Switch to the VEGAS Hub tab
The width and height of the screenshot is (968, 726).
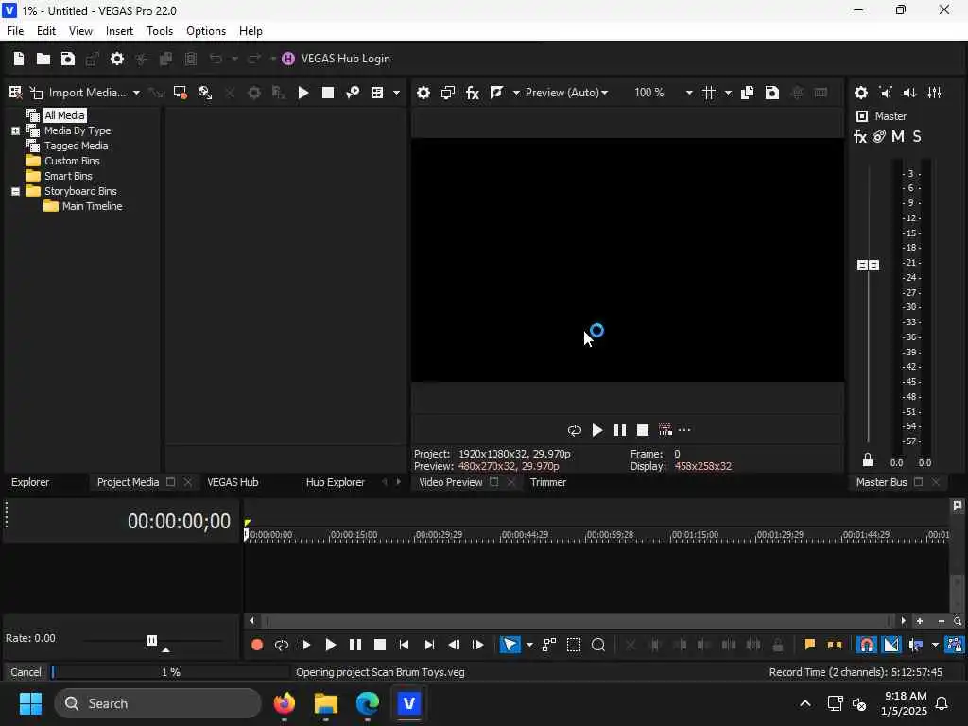[x=233, y=482]
